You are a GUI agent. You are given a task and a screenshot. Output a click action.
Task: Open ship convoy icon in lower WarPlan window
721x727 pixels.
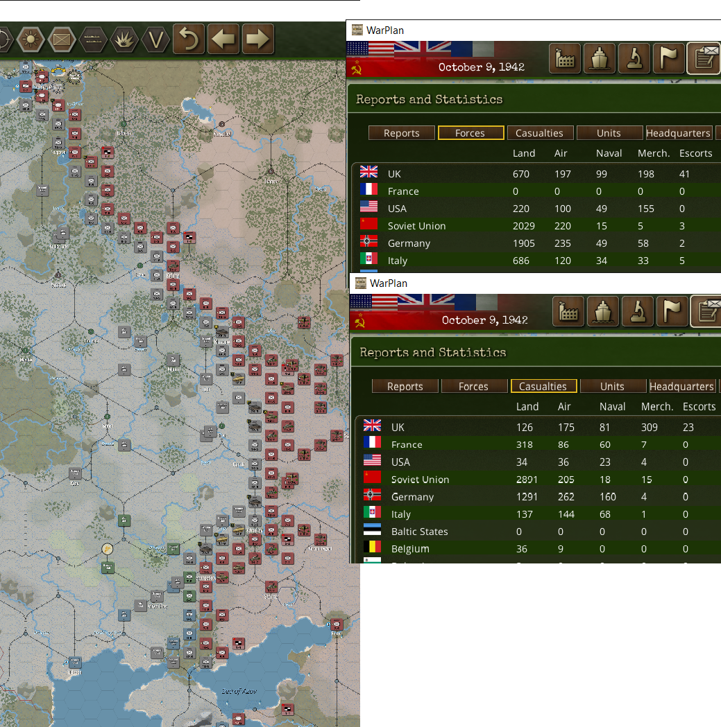tap(603, 312)
